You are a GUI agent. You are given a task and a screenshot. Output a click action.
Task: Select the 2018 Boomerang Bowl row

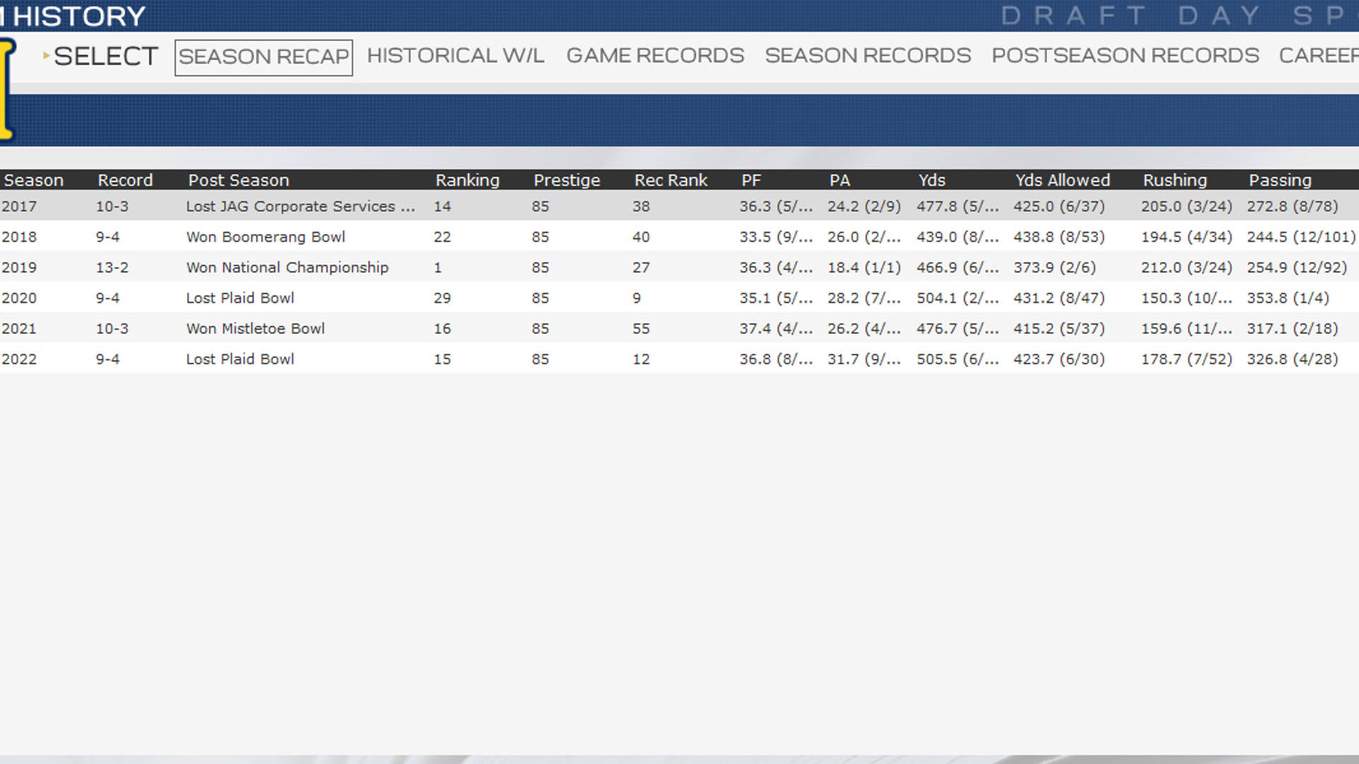pos(679,236)
